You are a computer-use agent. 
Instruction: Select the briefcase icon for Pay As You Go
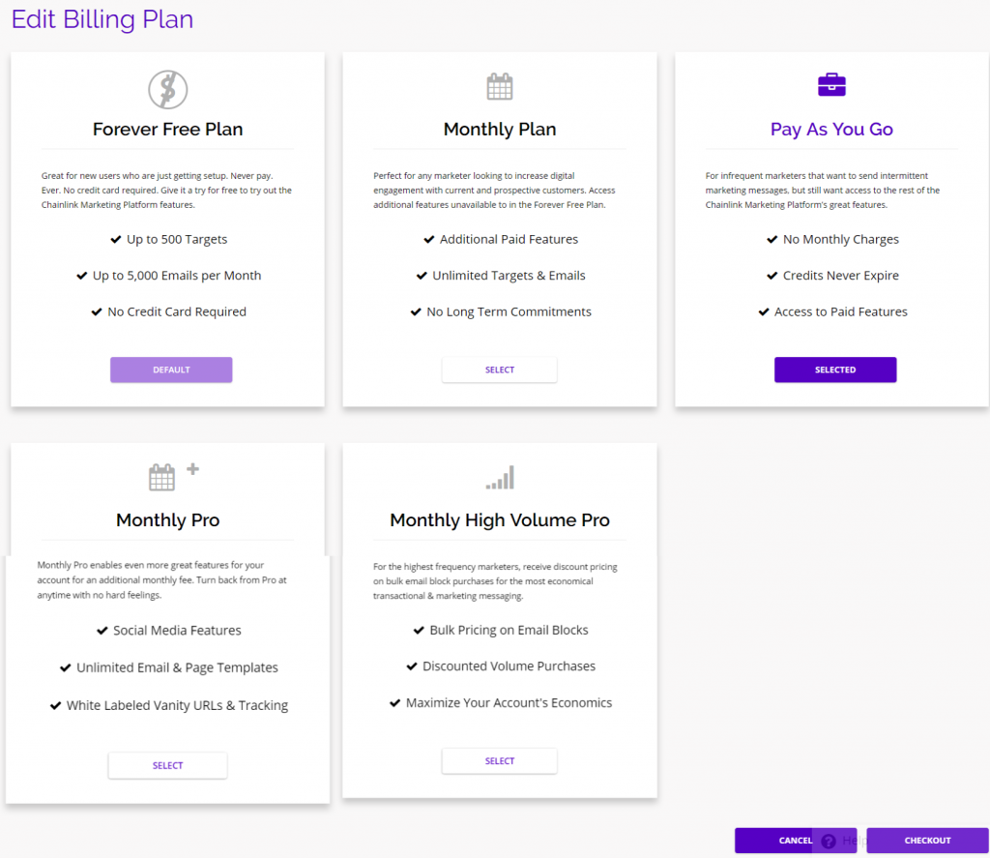click(831, 85)
